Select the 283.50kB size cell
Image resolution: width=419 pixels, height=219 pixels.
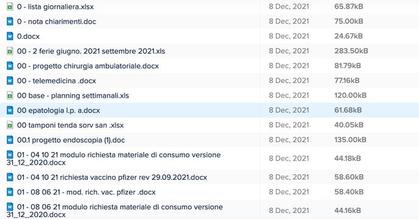click(x=351, y=50)
